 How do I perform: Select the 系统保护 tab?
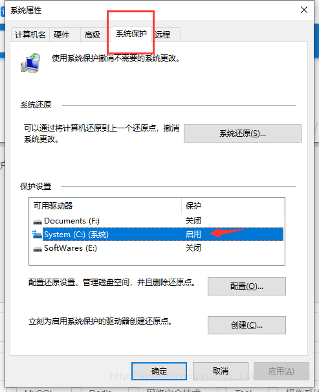pyautogui.click(x=131, y=34)
